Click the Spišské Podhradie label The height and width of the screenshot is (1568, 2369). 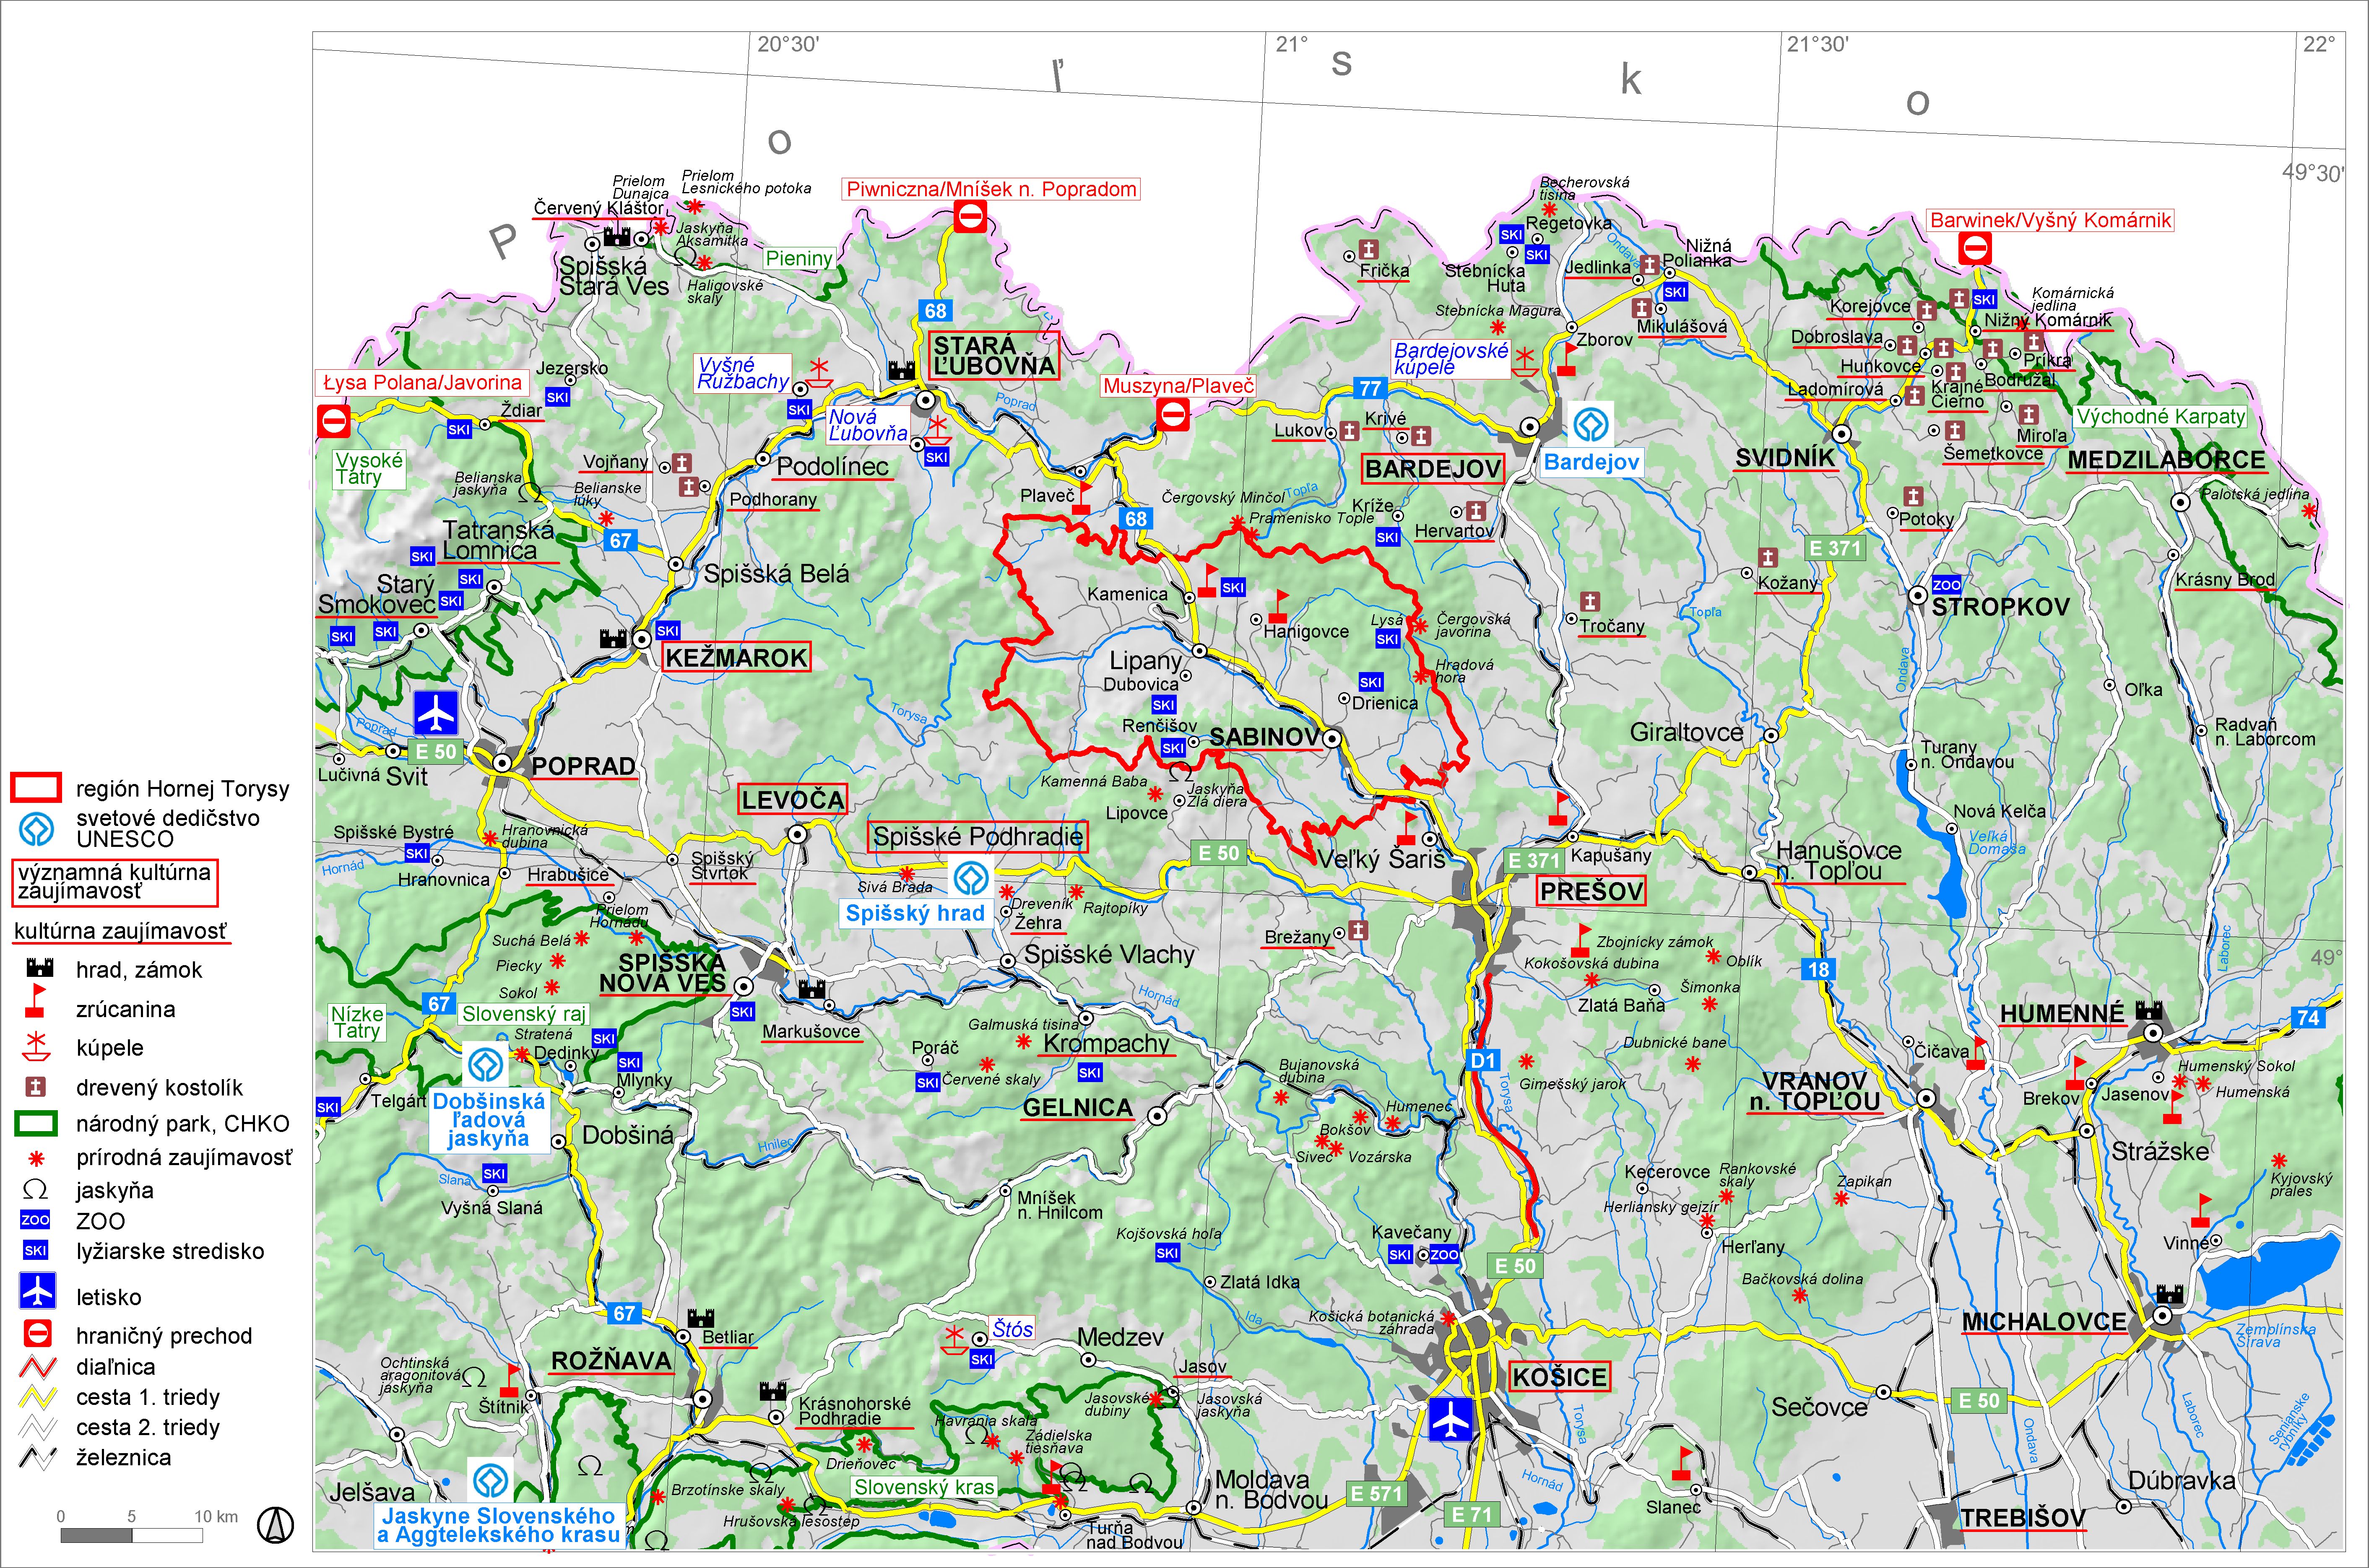click(x=977, y=837)
